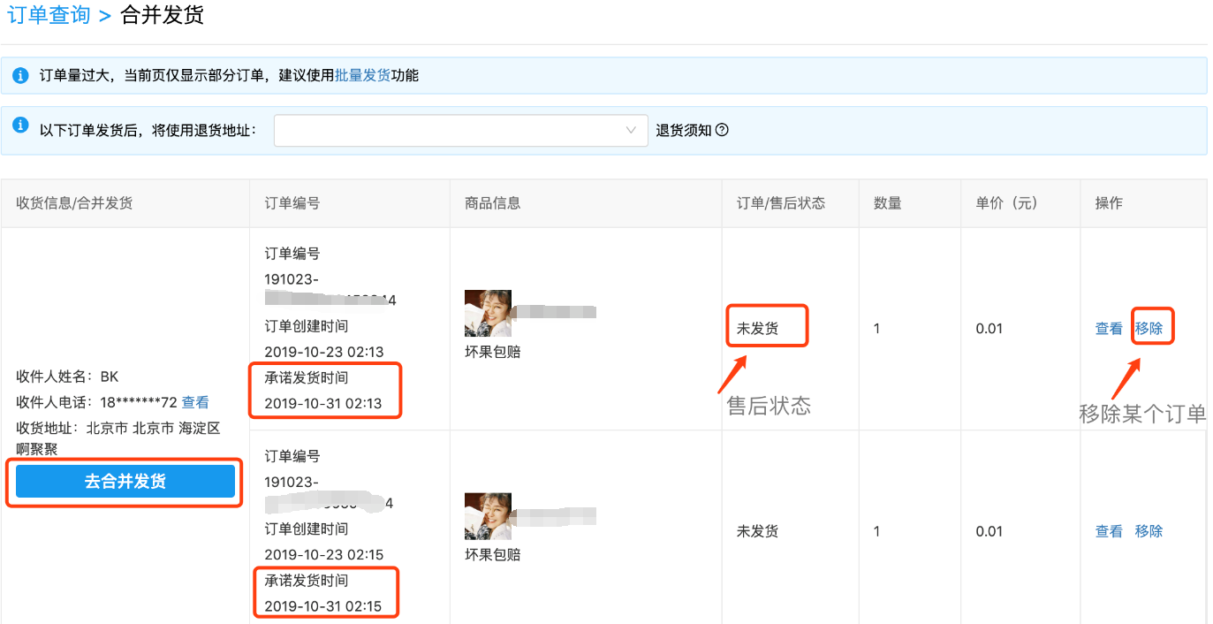The width and height of the screenshot is (1213, 624).
Task: Click the 收货信息/合并发货 column header
Action: (74, 203)
